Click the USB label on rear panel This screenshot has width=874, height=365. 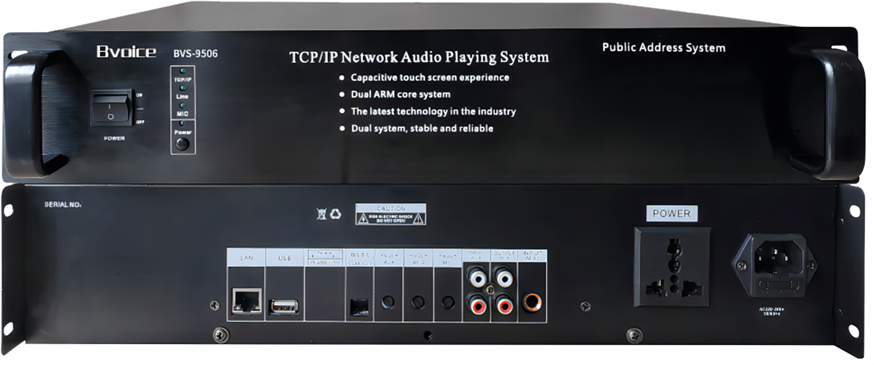(x=284, y=258)
